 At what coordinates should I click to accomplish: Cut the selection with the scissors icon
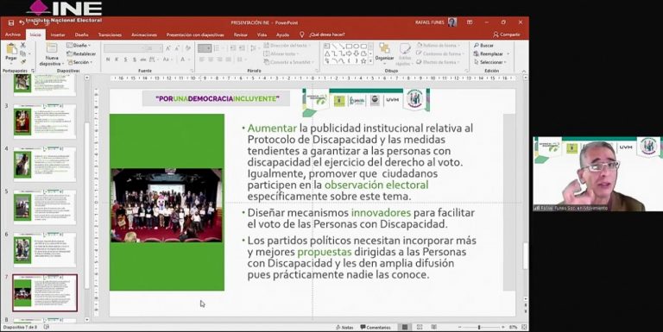tap(23, 45)
